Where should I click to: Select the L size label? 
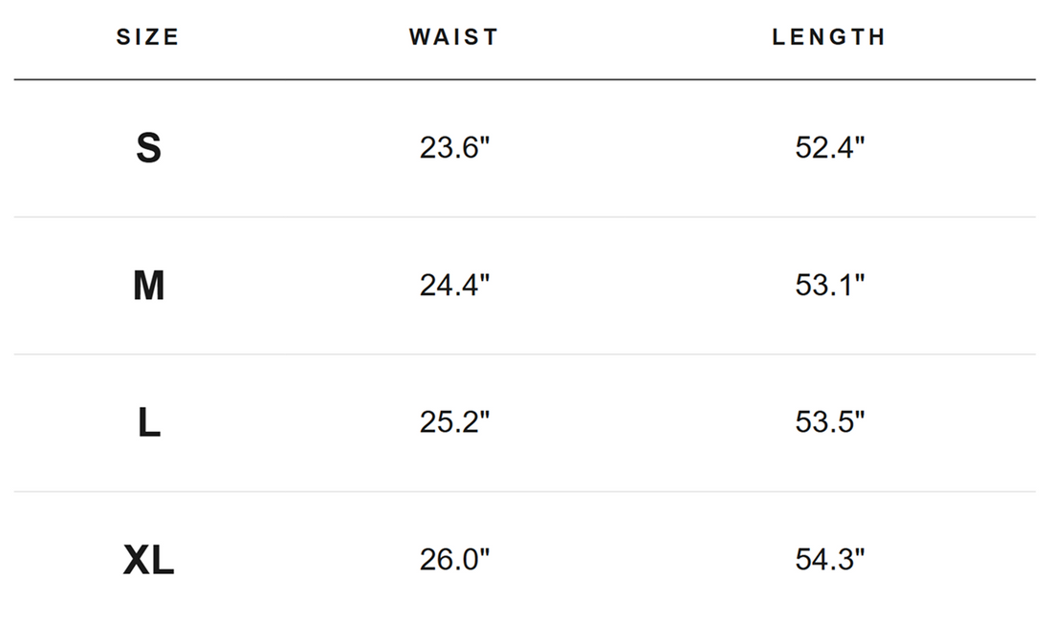[148, 422]
